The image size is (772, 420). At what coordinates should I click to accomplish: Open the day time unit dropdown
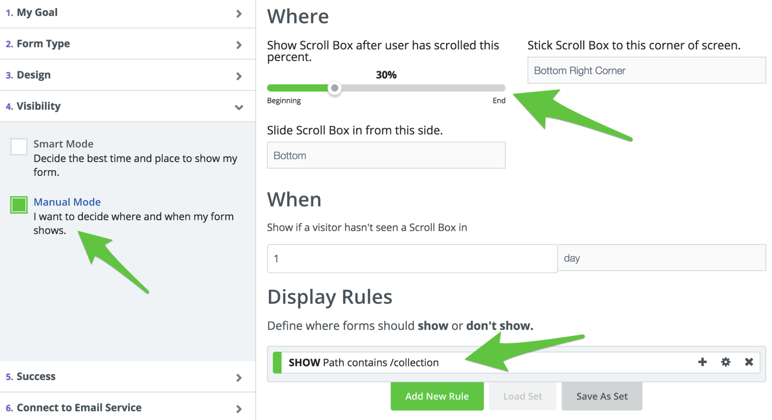(662, 258)
